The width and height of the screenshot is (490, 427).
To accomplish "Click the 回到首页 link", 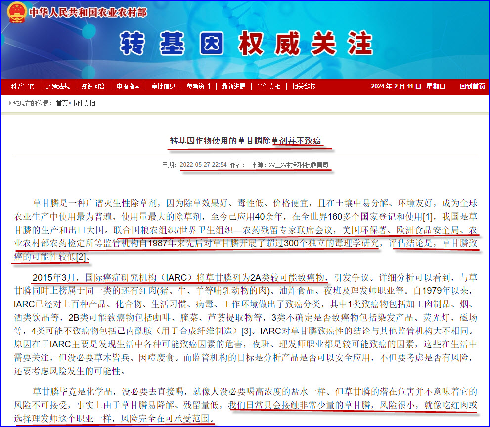I will point(472,86).
